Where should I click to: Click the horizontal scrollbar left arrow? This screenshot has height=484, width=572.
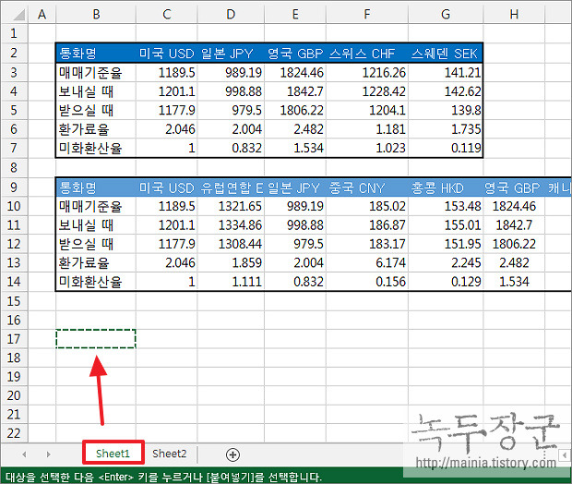pos(565,455)
